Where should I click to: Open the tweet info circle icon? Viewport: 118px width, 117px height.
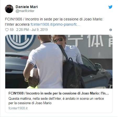111,30
